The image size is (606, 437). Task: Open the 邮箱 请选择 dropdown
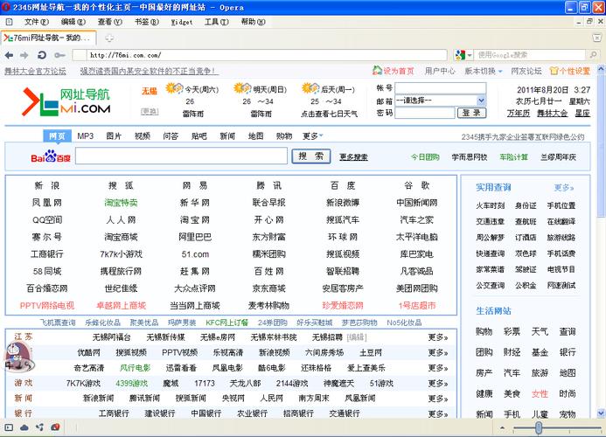[x=440, y=101]
